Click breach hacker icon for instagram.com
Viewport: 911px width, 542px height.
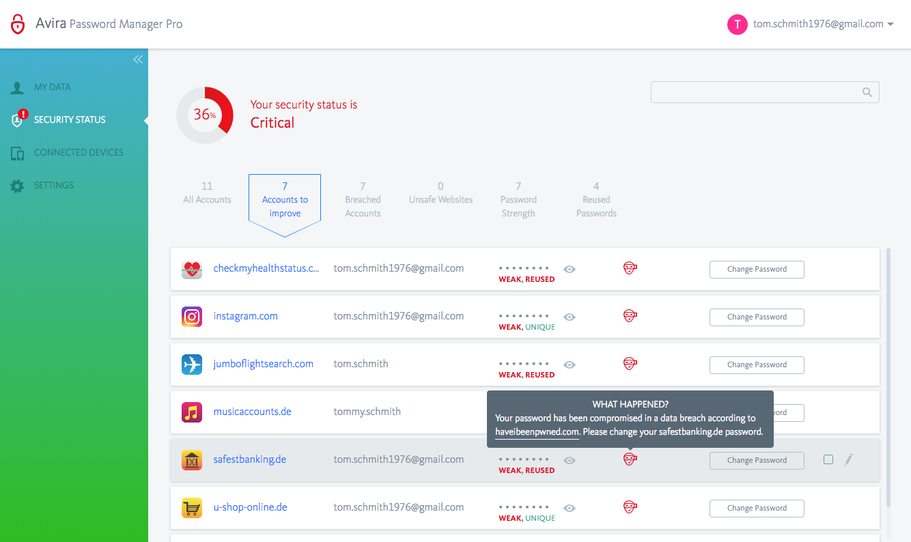(630, 316)
